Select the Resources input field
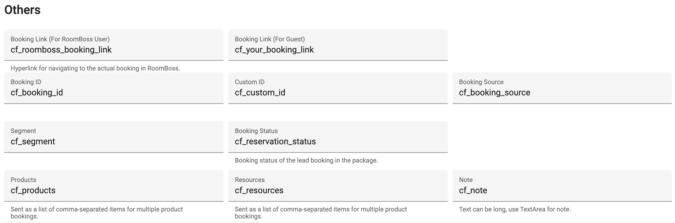Viewport: 675px width, 223px height. pyautogui.click(x=338, y=186)
